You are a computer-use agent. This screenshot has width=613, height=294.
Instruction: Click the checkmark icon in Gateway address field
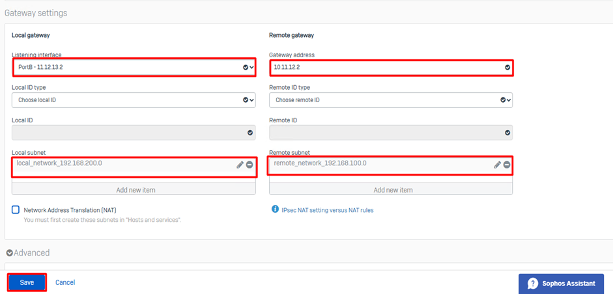tap(507, 67)
